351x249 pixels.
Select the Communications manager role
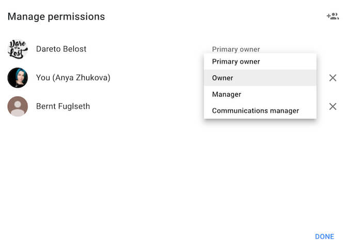point(256,111)
